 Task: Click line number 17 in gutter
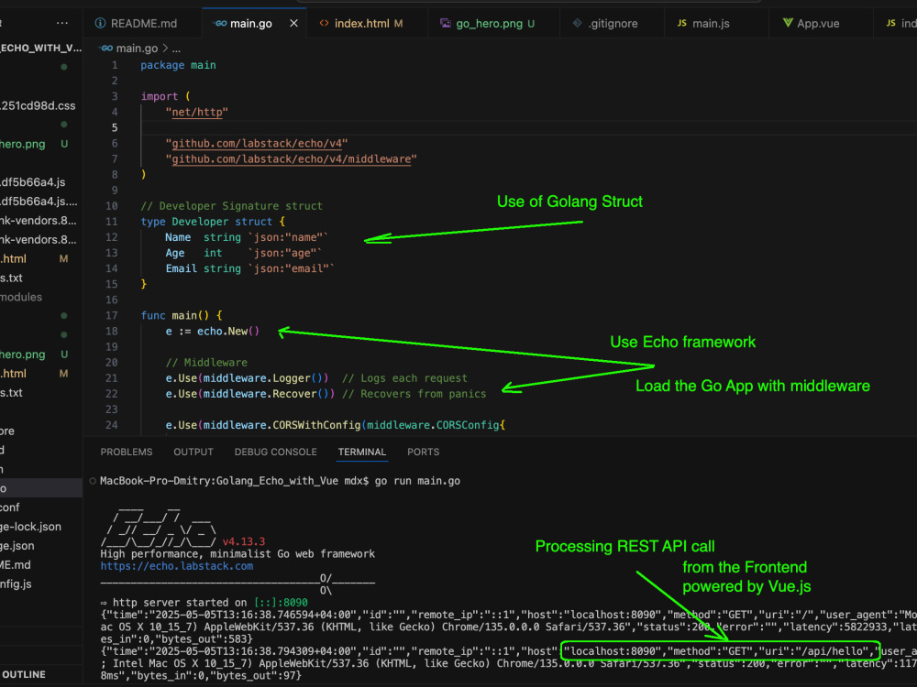coord(111,316)
